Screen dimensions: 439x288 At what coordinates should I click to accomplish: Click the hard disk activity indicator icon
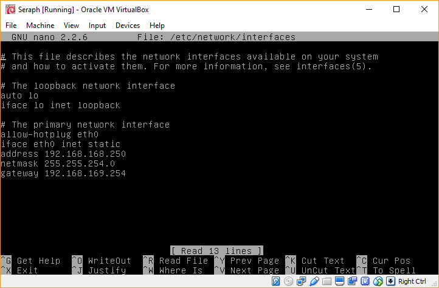(x=276, y=281)
